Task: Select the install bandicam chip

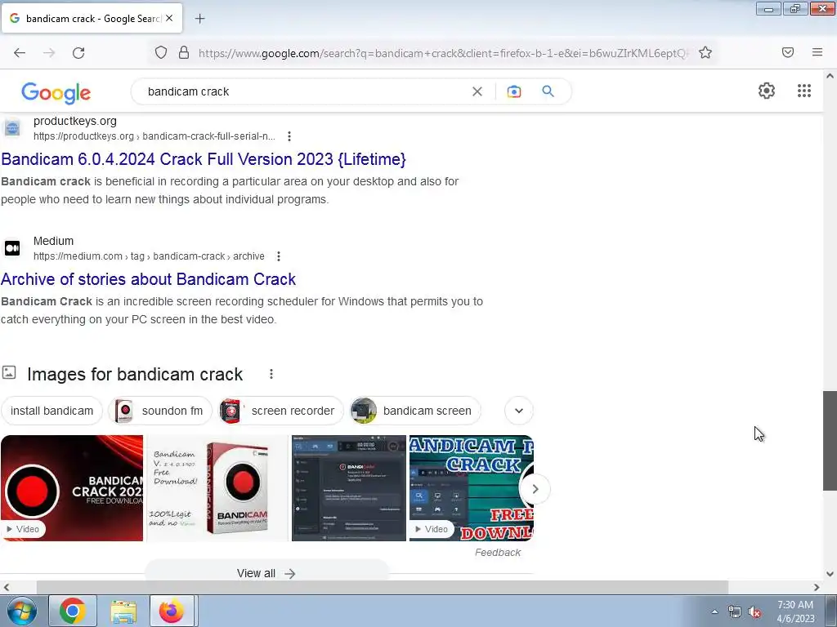Action: [x=51, y=411]
